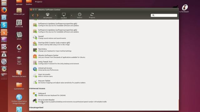Select Sound list entry text
200x112 pixels.
[x=41, y=36]
